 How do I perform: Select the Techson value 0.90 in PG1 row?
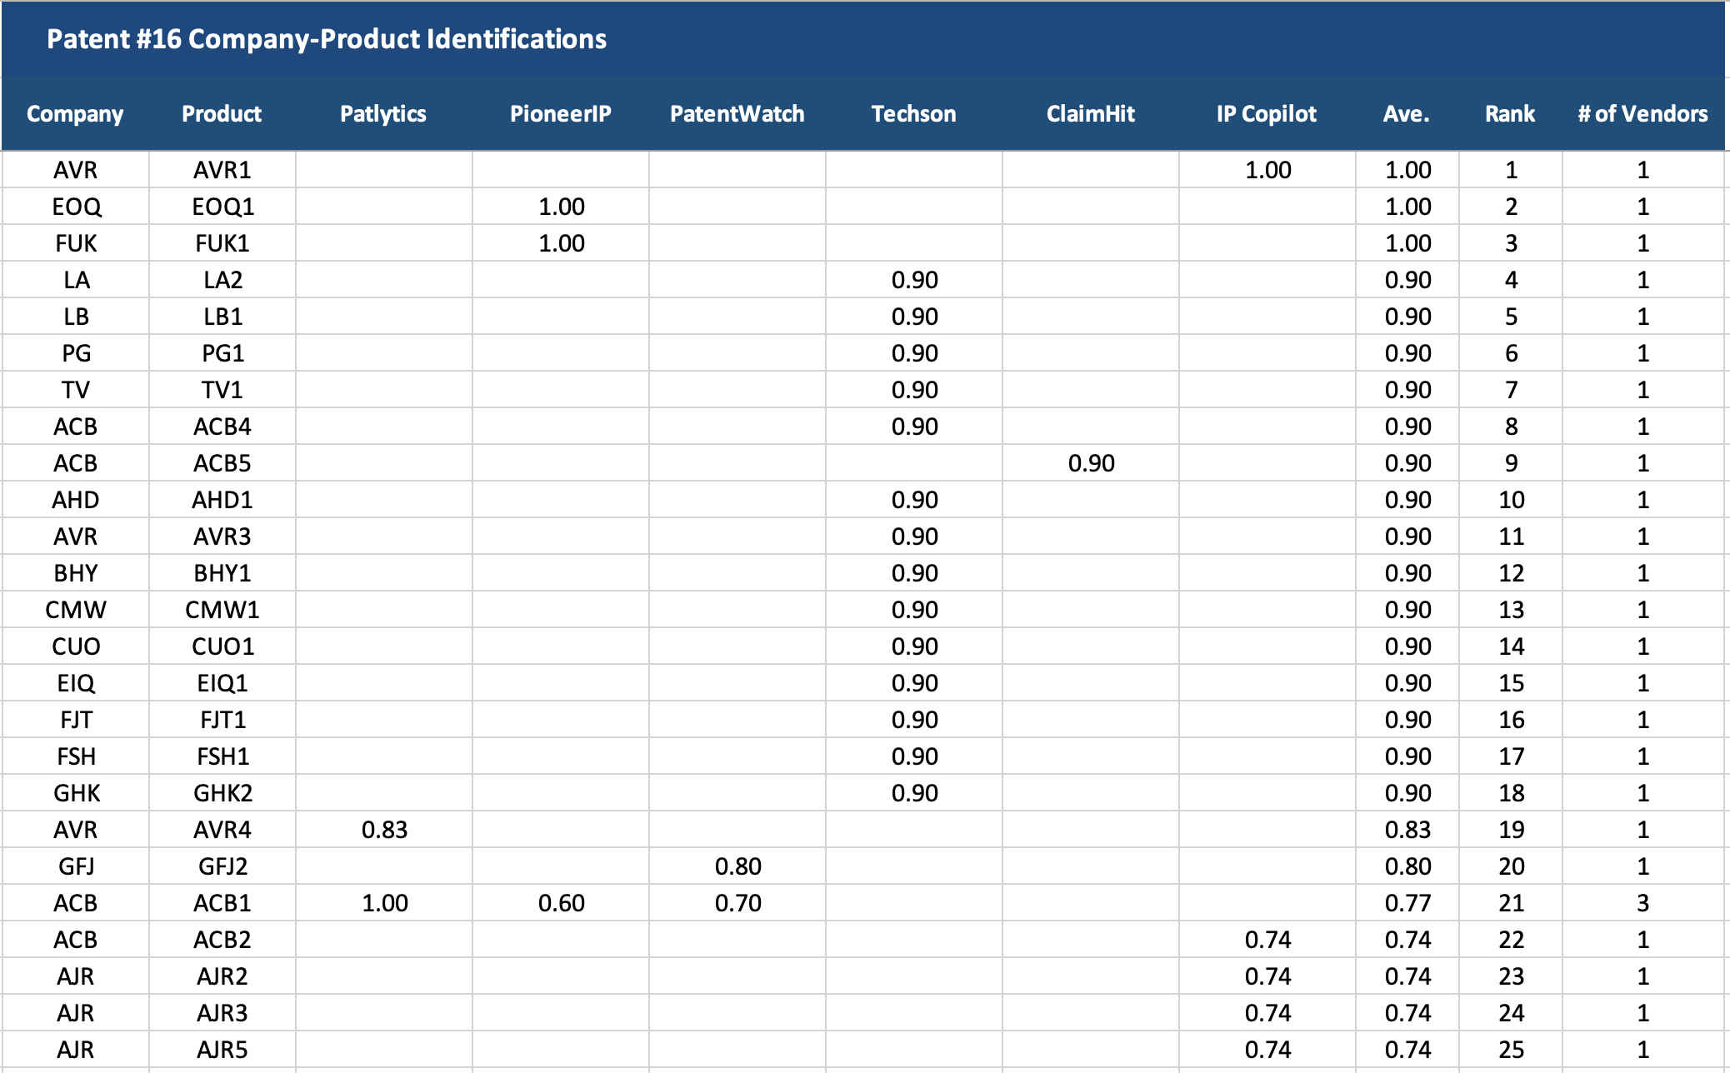point(915,353)
